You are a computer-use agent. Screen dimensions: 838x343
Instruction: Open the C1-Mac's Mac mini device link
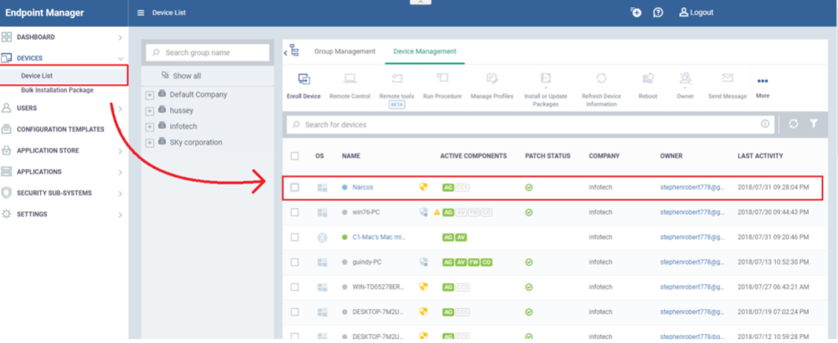click(x=378, y=238)
